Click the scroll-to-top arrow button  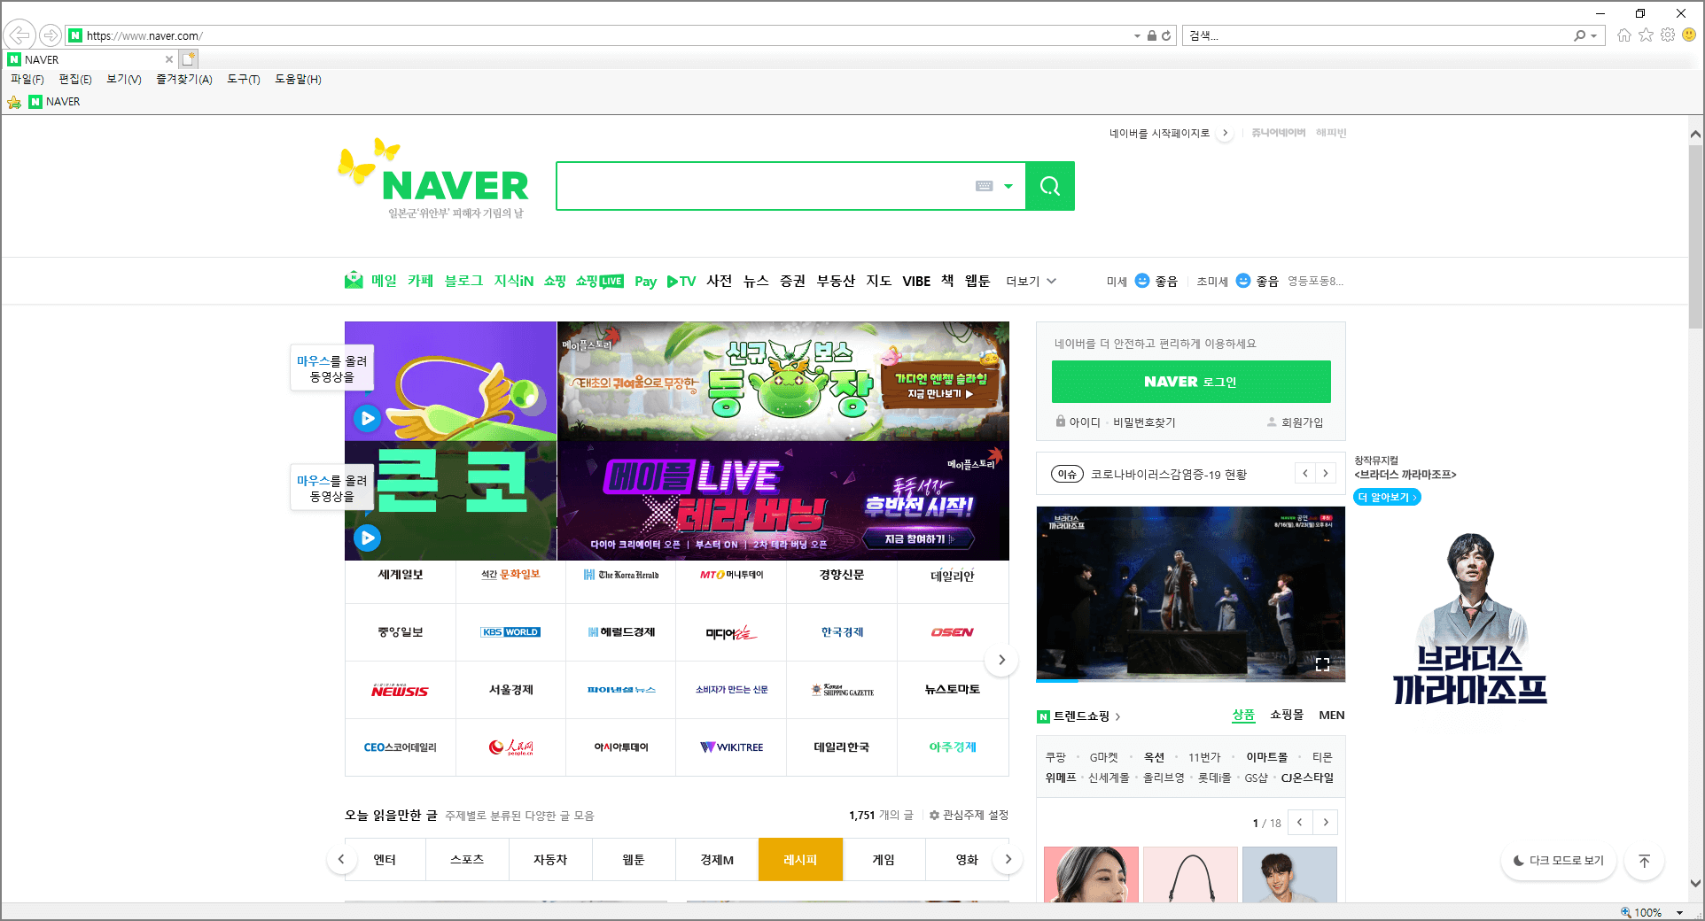1645,861
